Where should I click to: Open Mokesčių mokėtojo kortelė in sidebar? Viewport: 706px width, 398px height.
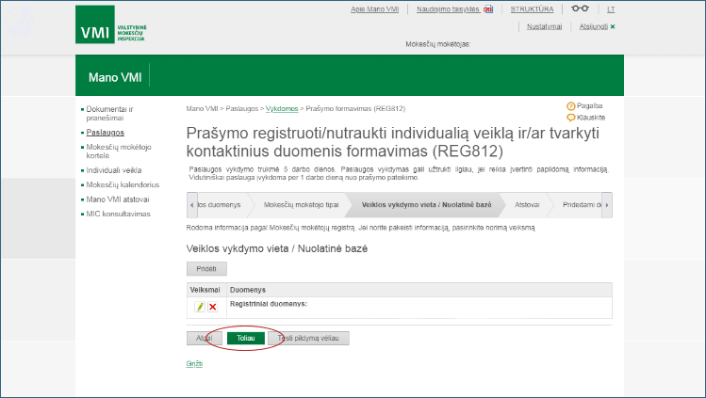point(119,151)
